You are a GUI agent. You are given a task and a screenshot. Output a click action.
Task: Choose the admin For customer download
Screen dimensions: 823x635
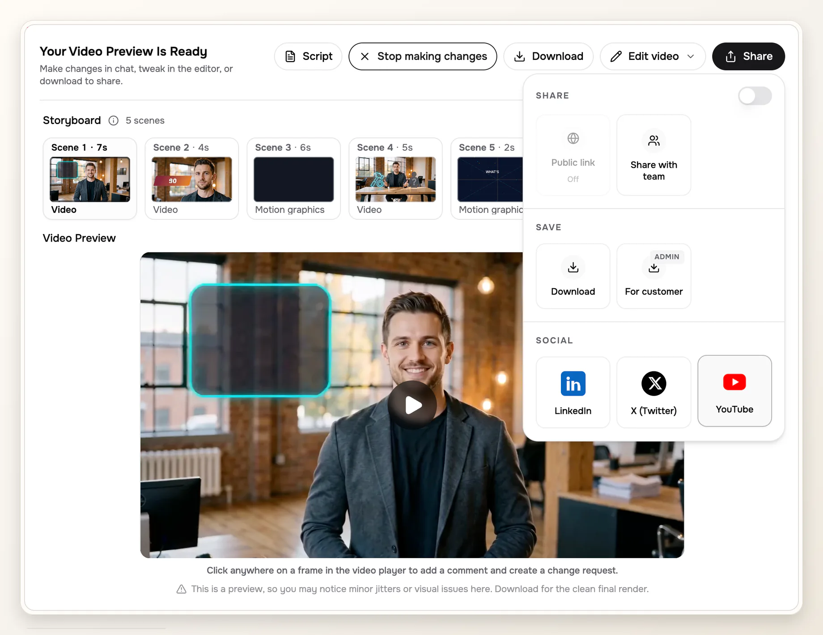(x=653, y=276)
